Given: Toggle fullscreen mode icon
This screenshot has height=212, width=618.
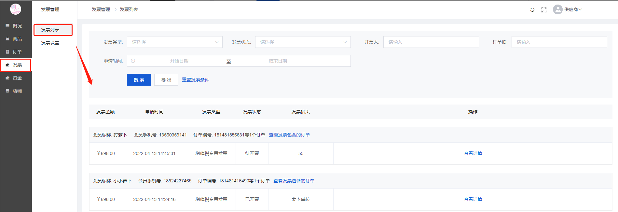Looking at the screenshot, I should tap(544, 10).
